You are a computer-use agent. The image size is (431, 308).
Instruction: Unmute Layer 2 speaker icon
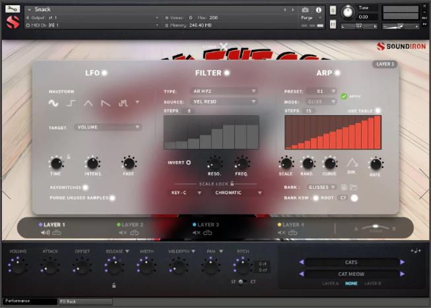pos(122,232)
